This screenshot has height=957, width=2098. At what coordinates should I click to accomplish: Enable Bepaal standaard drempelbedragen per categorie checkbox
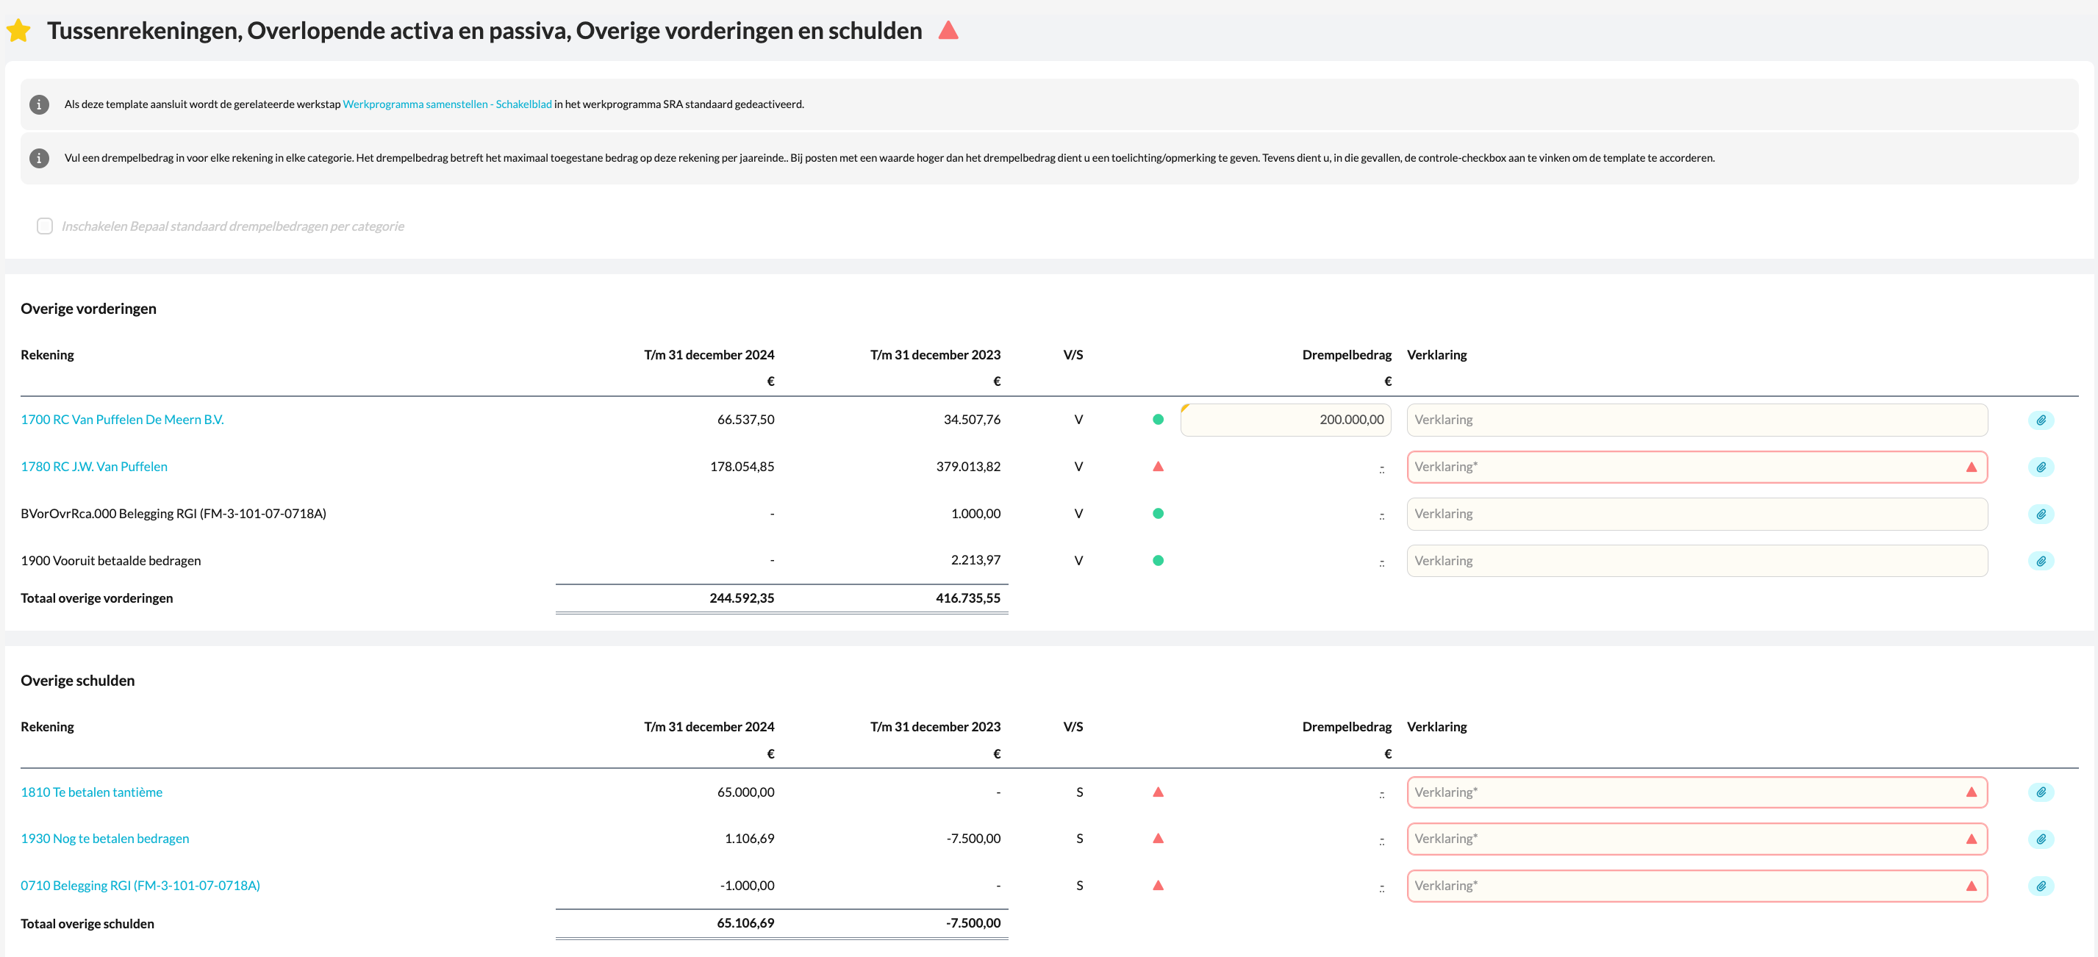[45, 226]
